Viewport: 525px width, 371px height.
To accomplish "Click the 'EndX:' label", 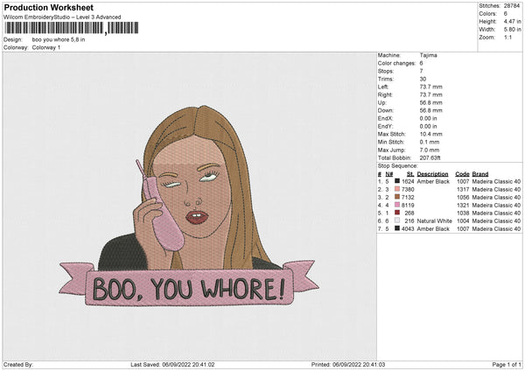I will click(x=385, y=118).
